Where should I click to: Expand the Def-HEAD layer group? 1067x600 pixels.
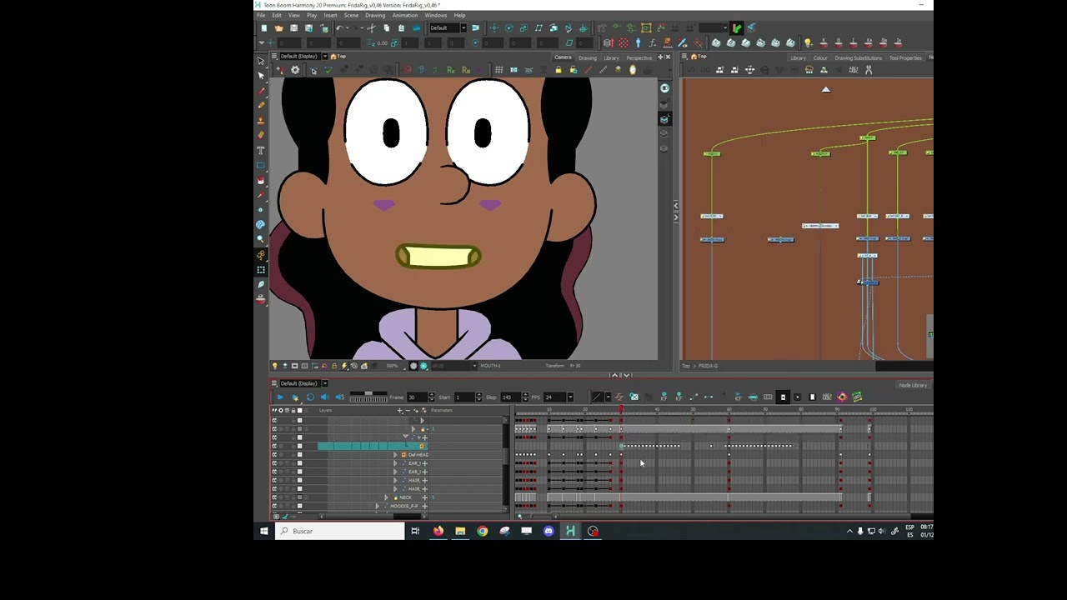(395, 455)
